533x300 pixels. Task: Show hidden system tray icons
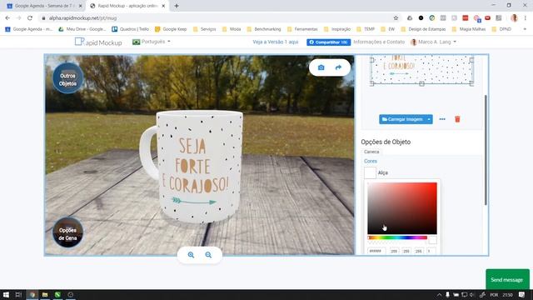pyautogui.click(x=439, y=294)
